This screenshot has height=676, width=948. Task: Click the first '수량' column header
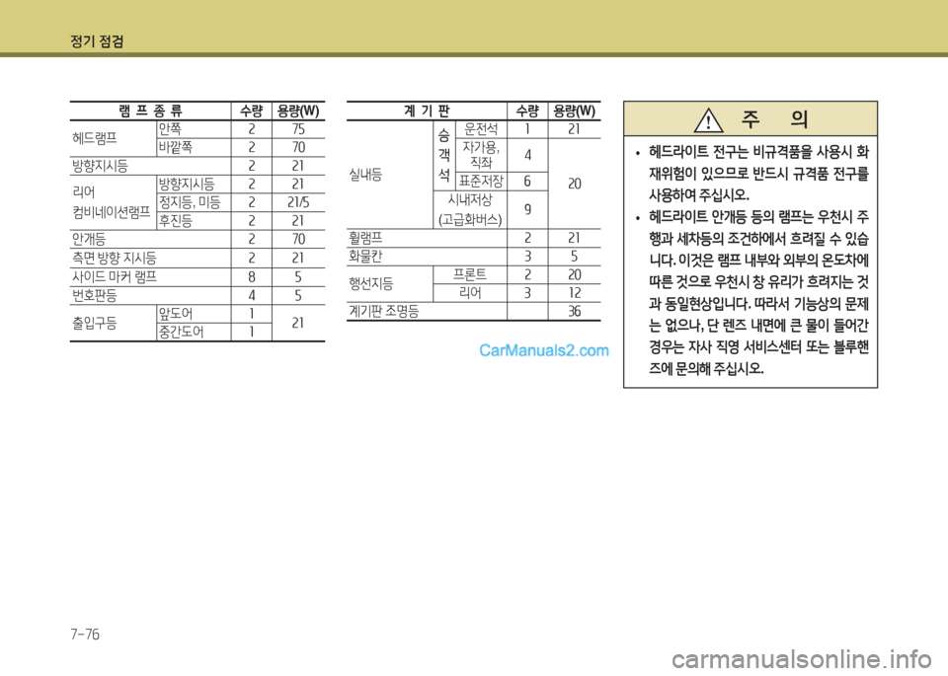tap(252, 111)
